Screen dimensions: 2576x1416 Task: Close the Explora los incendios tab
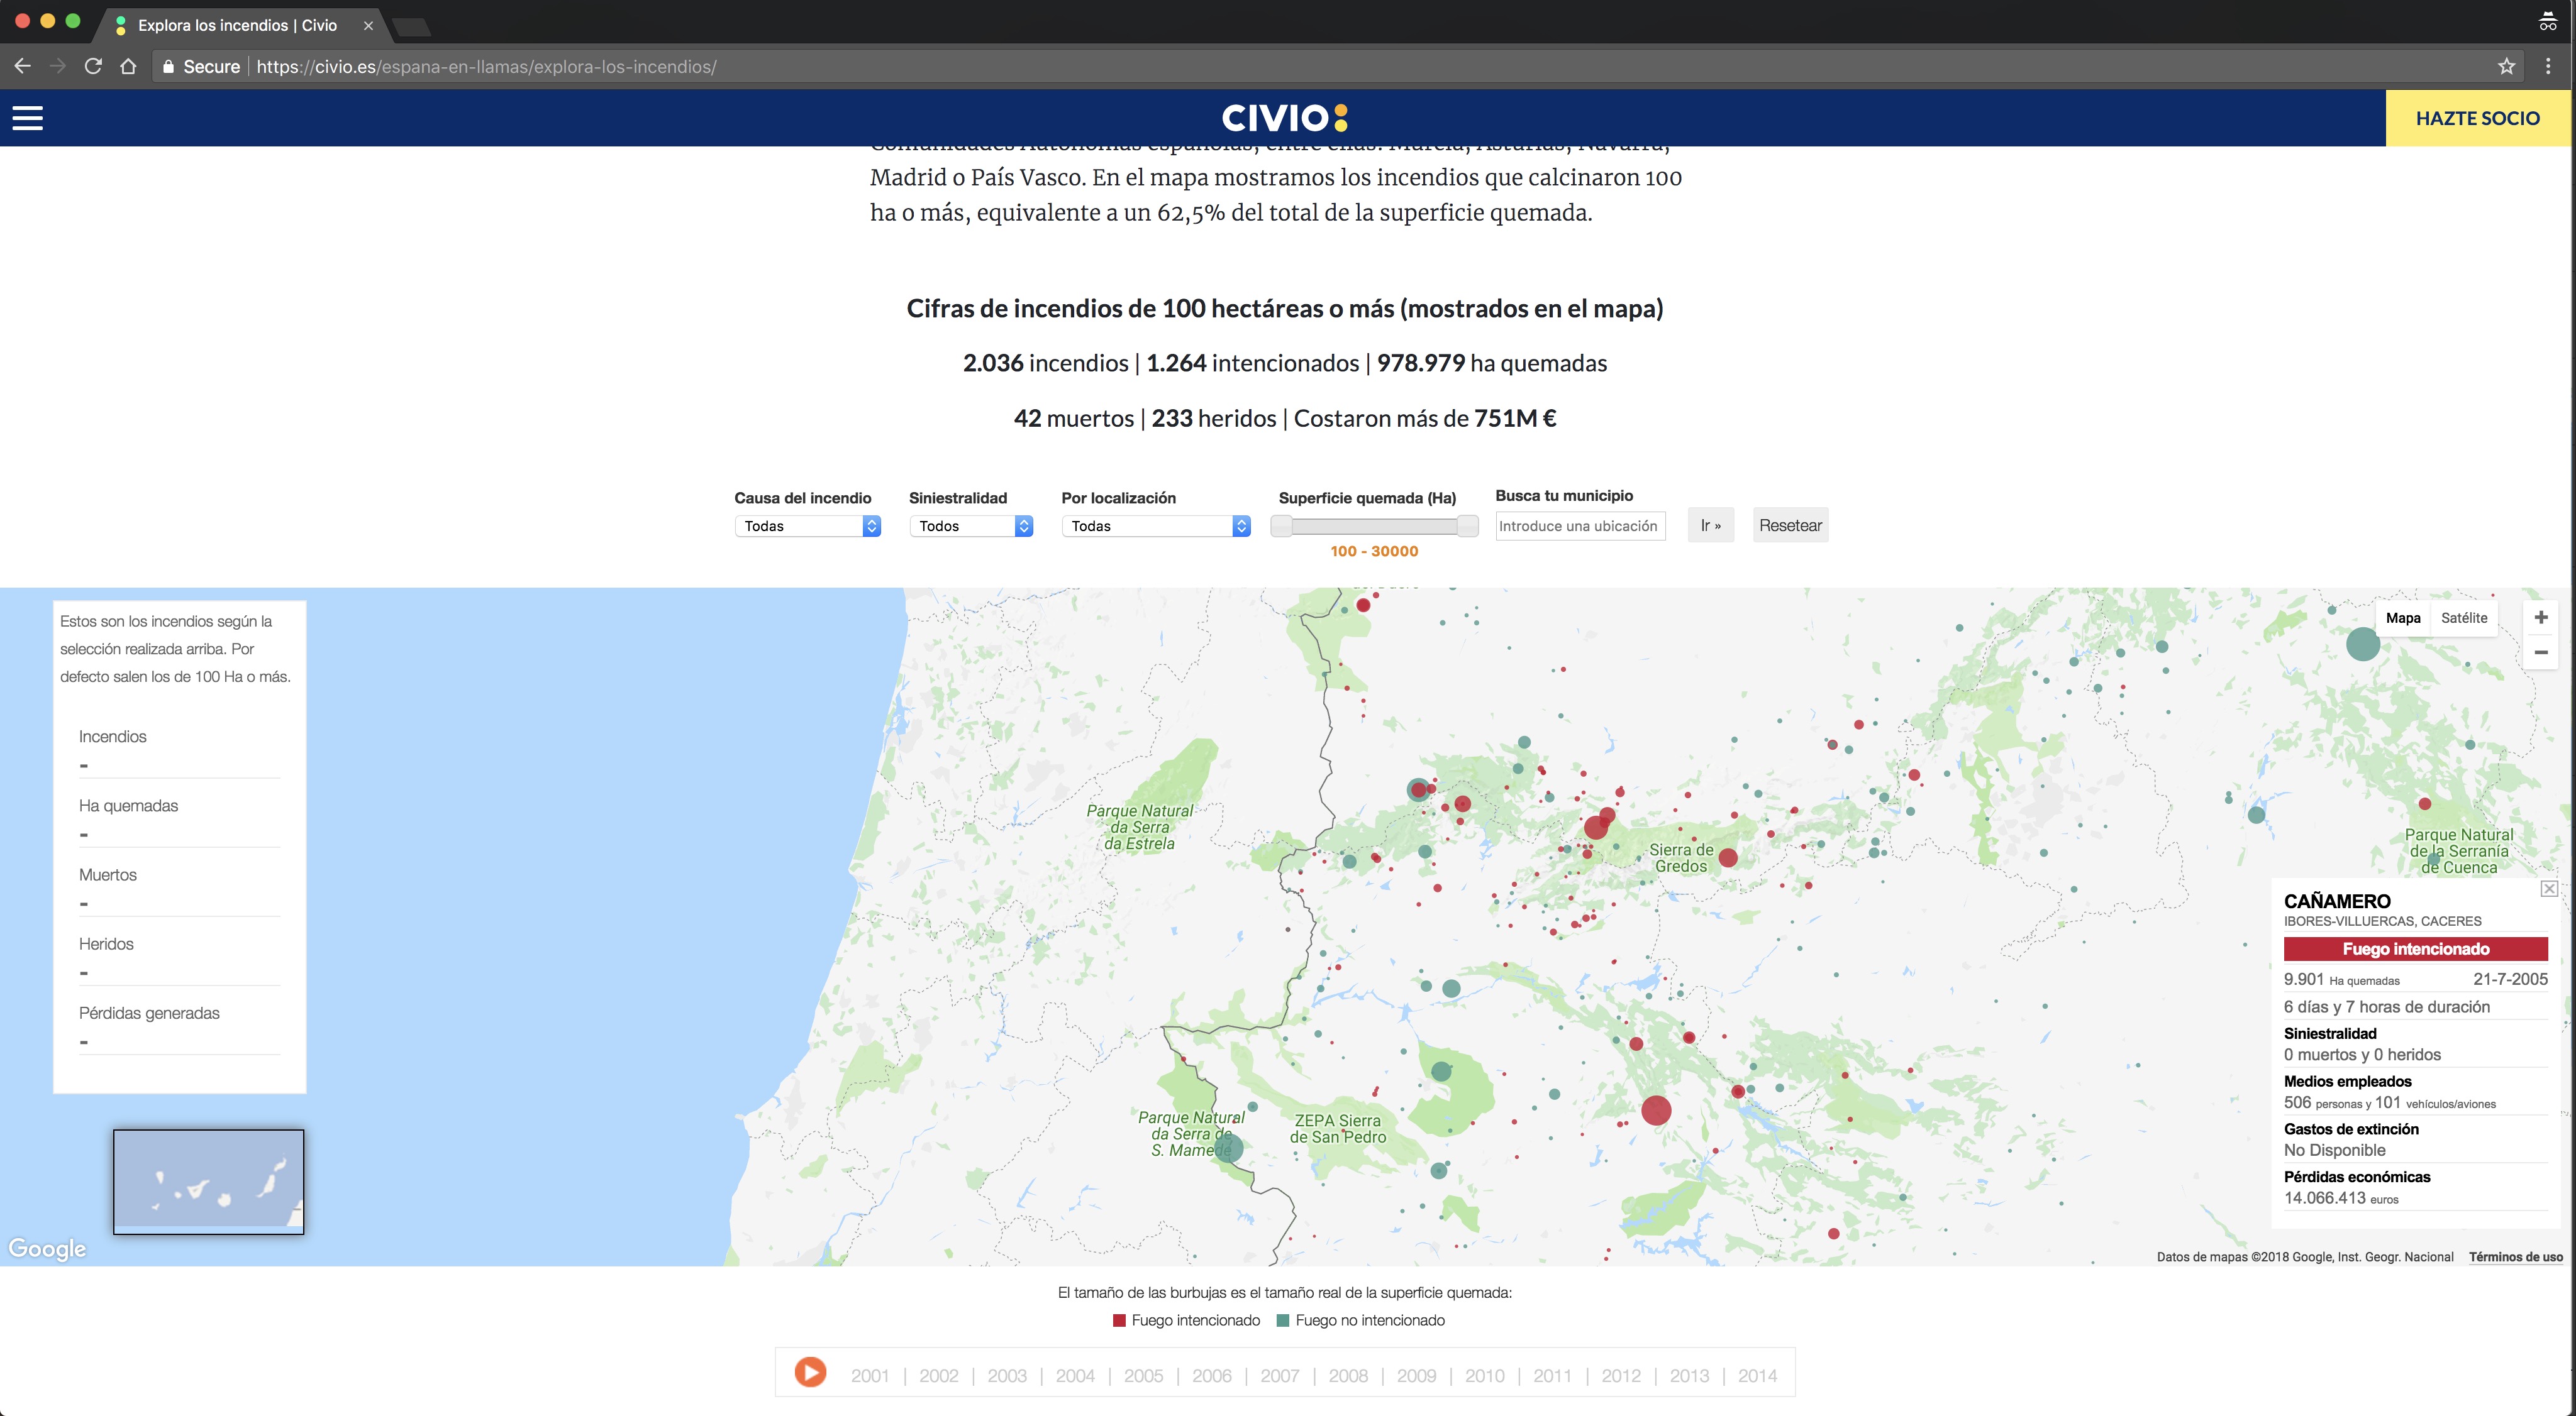click(x=368, y=25)
